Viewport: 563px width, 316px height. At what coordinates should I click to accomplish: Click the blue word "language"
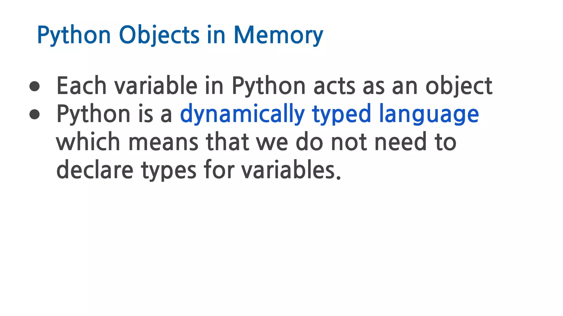(429, 114)
